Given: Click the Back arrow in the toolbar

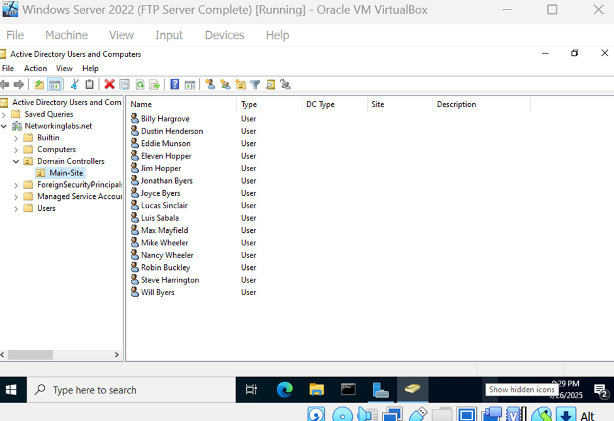Looking at the screenshot, I should pos(4,84).
